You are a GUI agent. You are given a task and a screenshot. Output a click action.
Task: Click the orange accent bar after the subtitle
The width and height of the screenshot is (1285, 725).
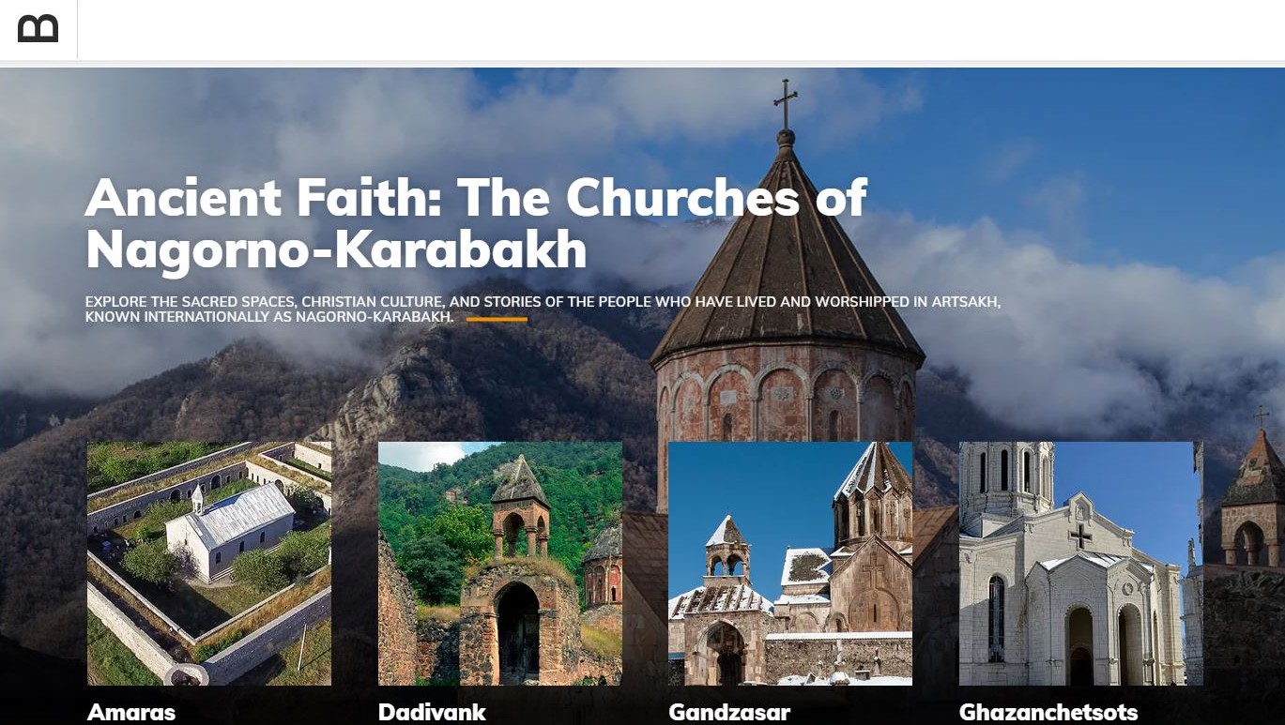(497, 319)
